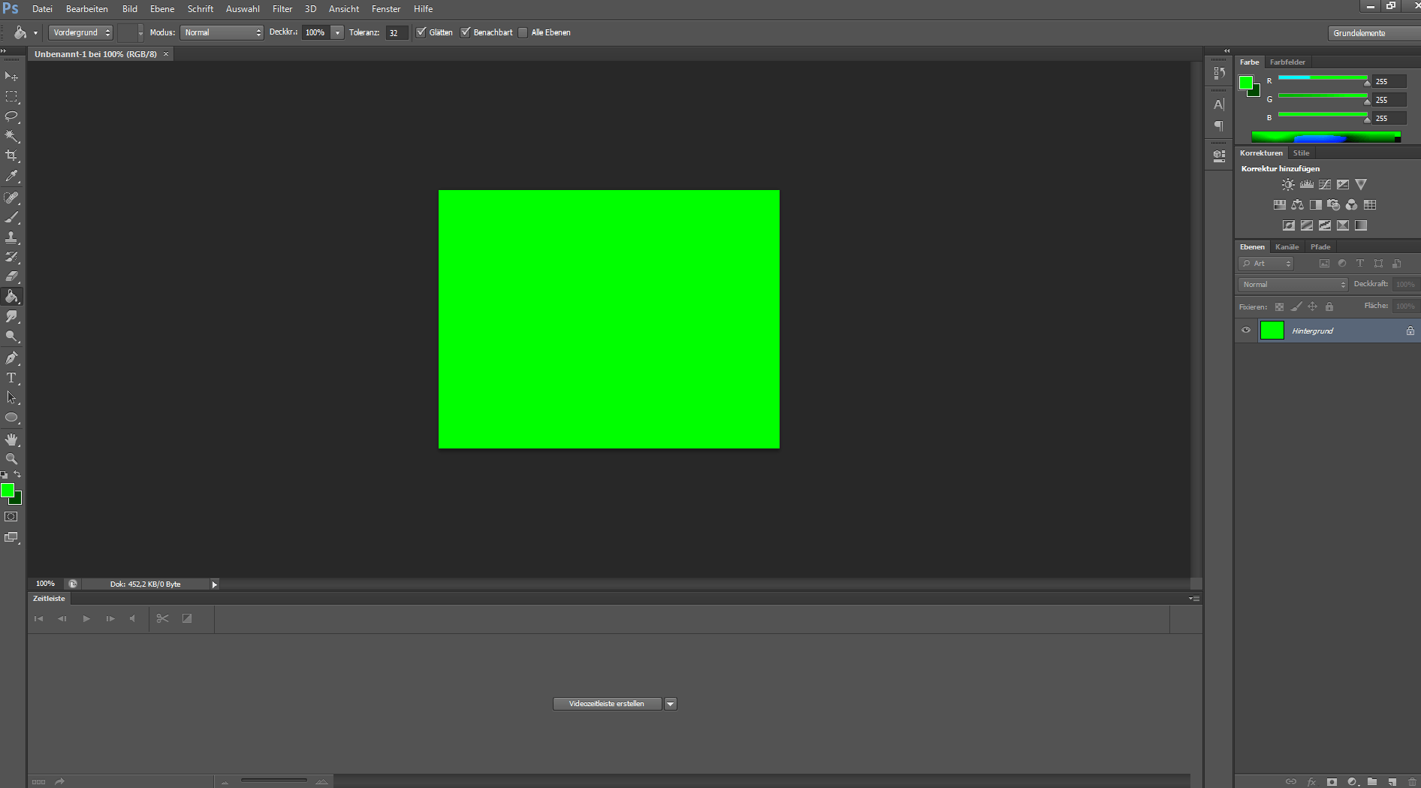Toggle the Glätten checkbox
The width and height of the screenshot is (1421, 788).
click(421, 32)
